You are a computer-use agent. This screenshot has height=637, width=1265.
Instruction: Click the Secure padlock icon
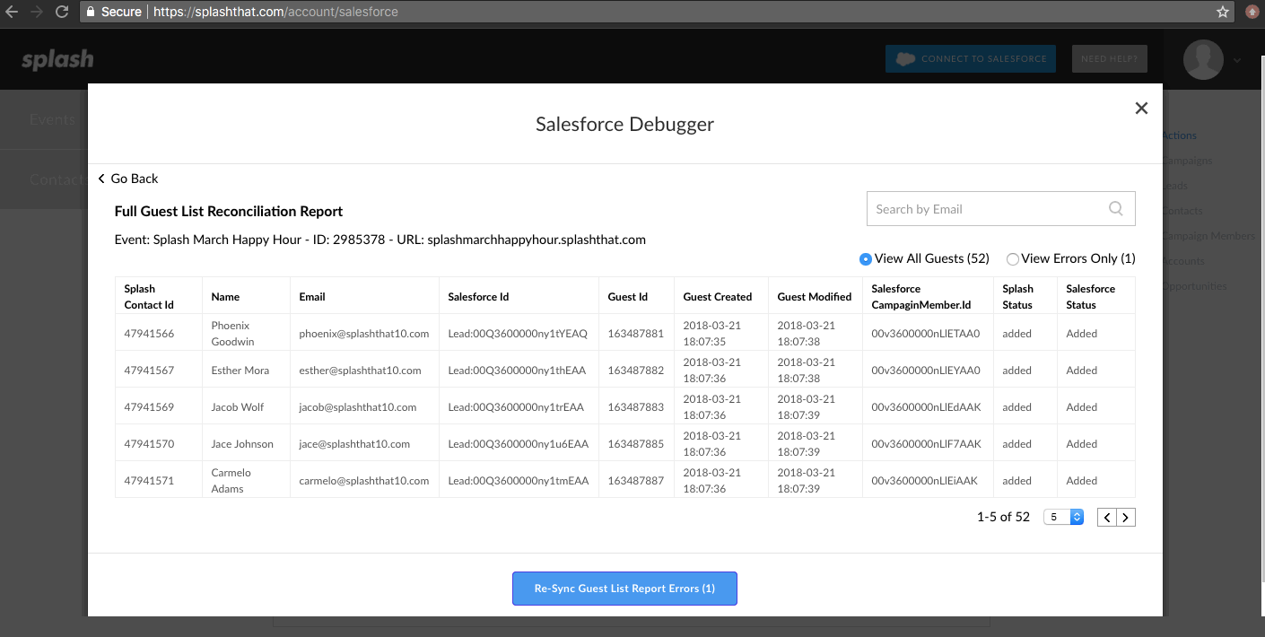coord(91,12)
